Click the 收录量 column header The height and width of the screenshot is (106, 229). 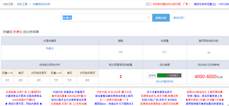165,41
